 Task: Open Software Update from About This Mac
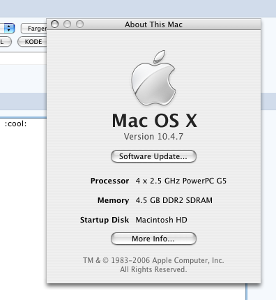coord(153,156)
